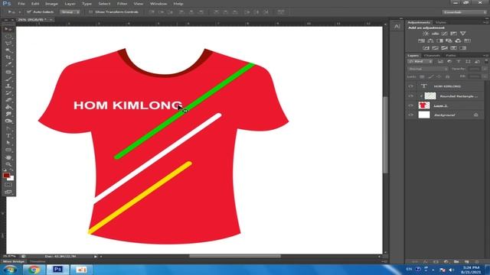Screen dimensions: 490x275
Task: Select the Elliptical Marquee tool
Action: [x=8, y=37]
